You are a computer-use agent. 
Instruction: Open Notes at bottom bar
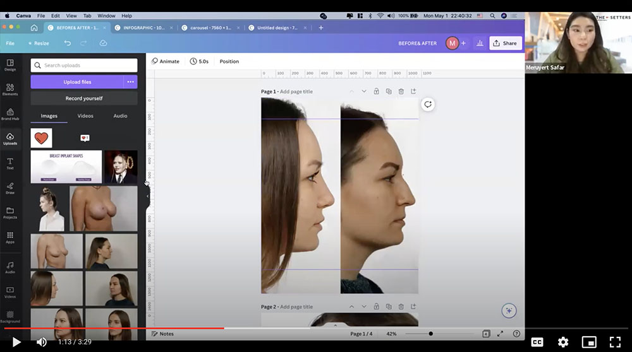[x=162, y=334]
